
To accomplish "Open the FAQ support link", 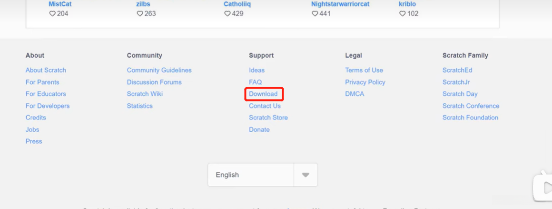I will point(255,82).
